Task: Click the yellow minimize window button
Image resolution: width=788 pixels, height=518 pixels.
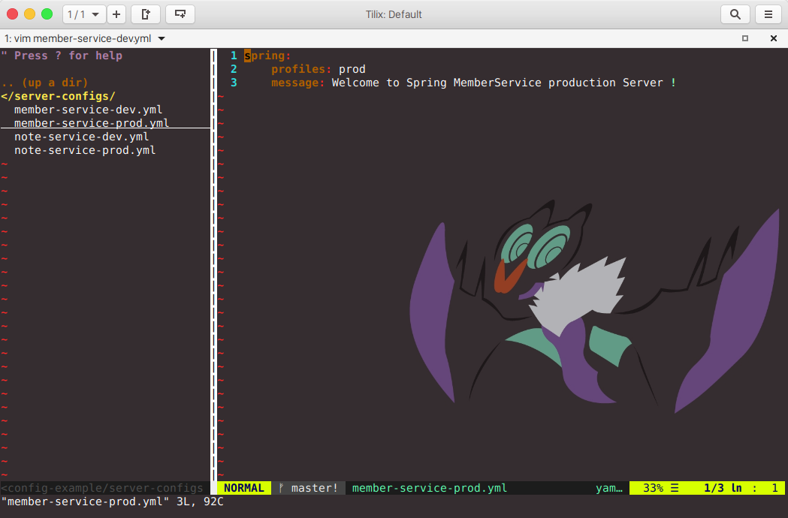Action: 29,14
